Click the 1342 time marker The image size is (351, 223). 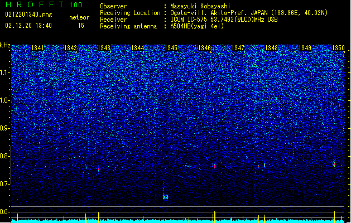tap(70, 48)
